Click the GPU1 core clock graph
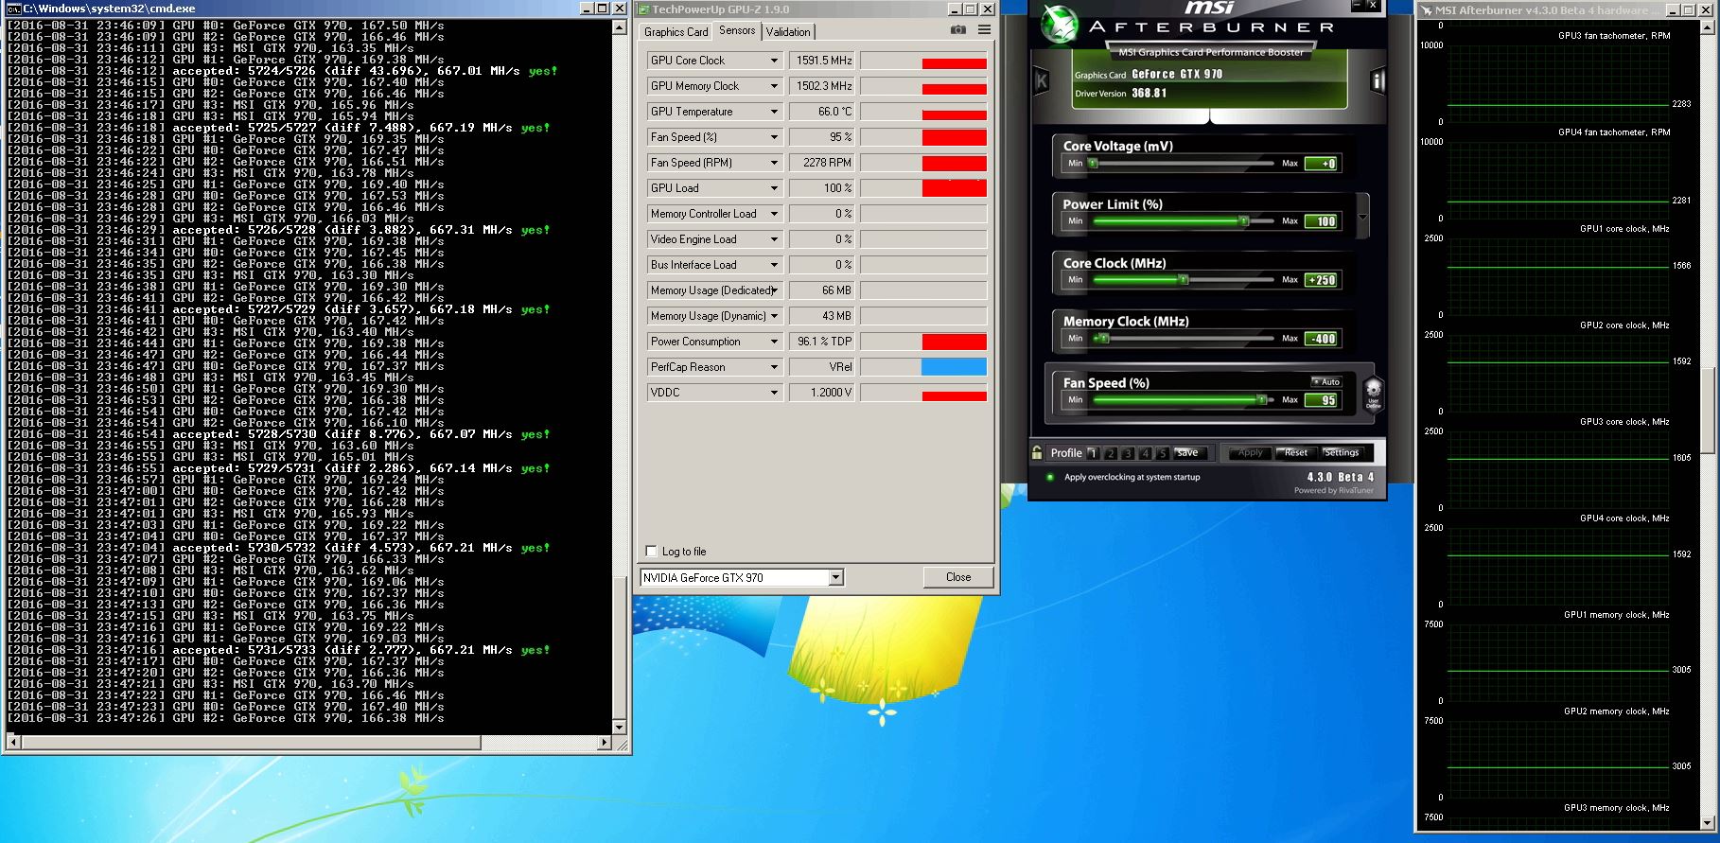The width and height of the screenshot is (1720, 843). 1558,276
